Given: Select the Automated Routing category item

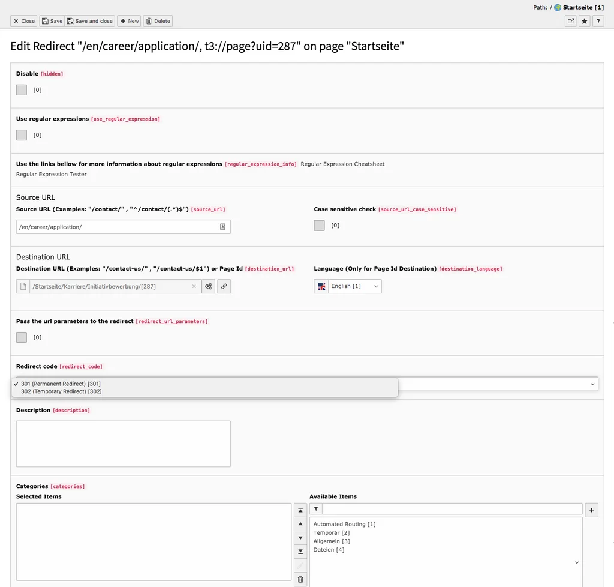Looking at the screenshot, I should pos(344,524).
